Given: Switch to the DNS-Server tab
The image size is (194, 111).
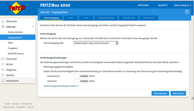Looking at the screenshot, I should [149, 18].
